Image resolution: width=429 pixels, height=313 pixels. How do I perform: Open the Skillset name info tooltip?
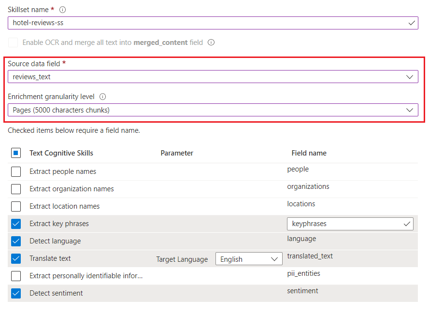pos(62,9)
